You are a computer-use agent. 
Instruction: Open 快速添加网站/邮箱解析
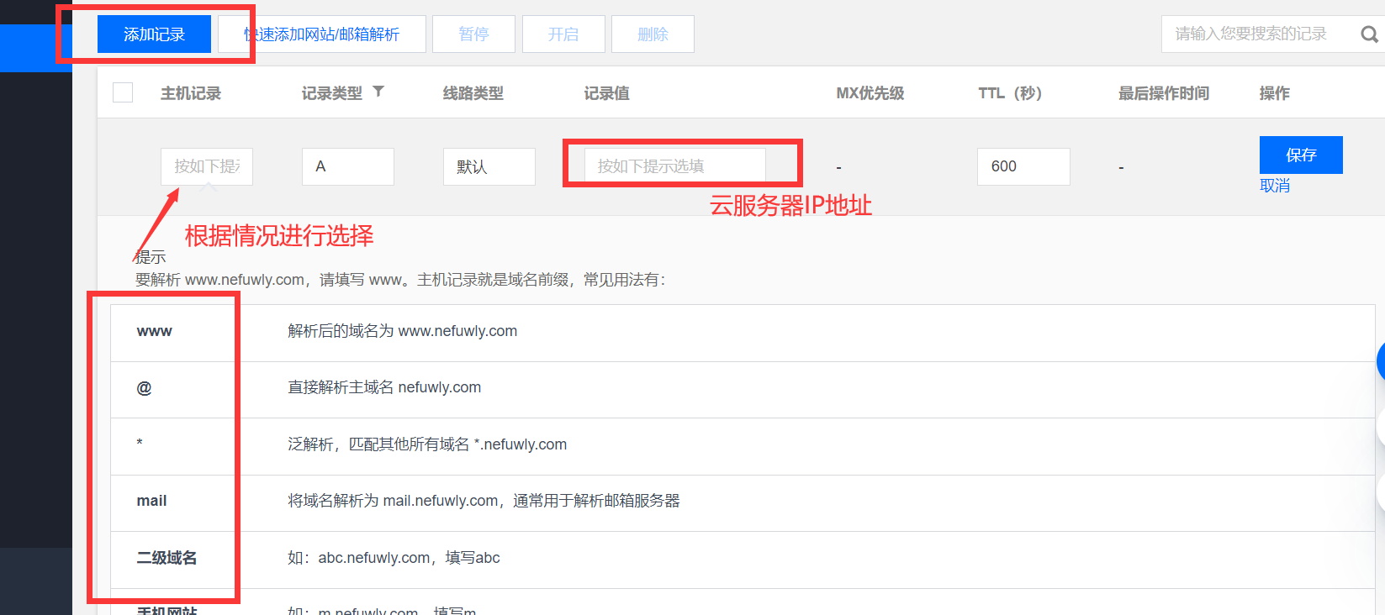[322, 34]
